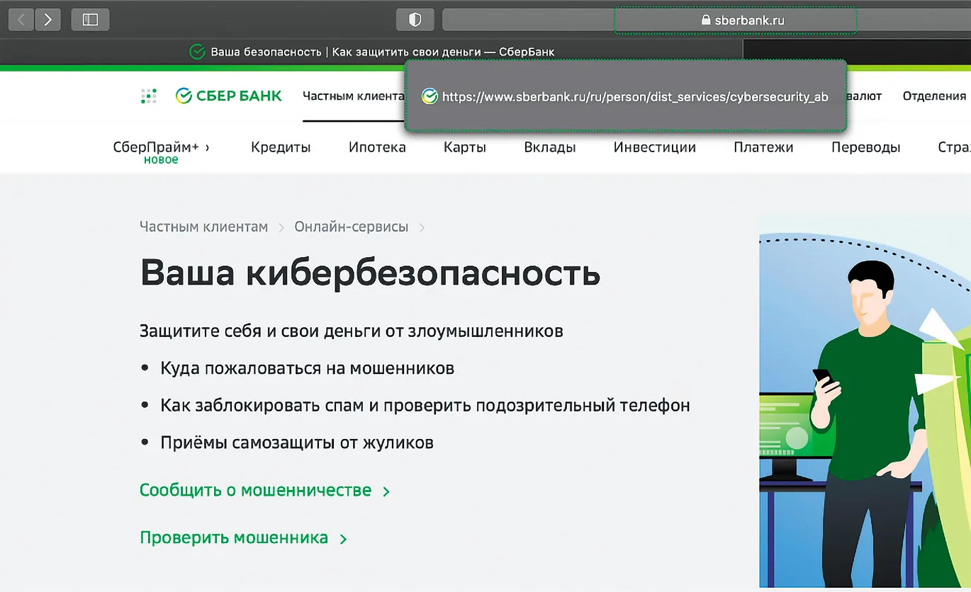The width and height of the screenshot is (971, 592).
Task: Open the Инвестиции menu
Action: click(655, 147)
